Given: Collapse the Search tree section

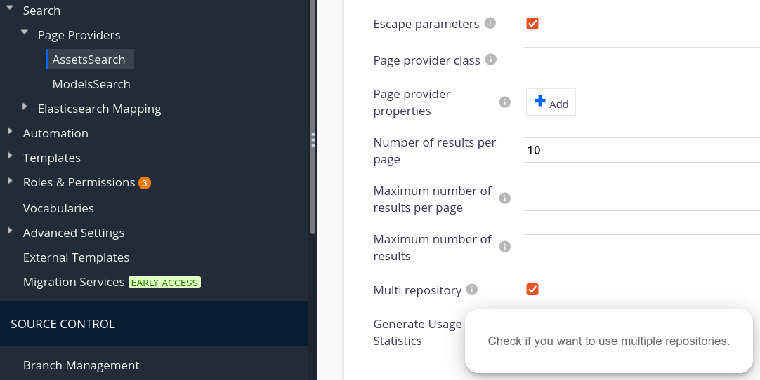Looking at the screenshot, I should 10,8.
